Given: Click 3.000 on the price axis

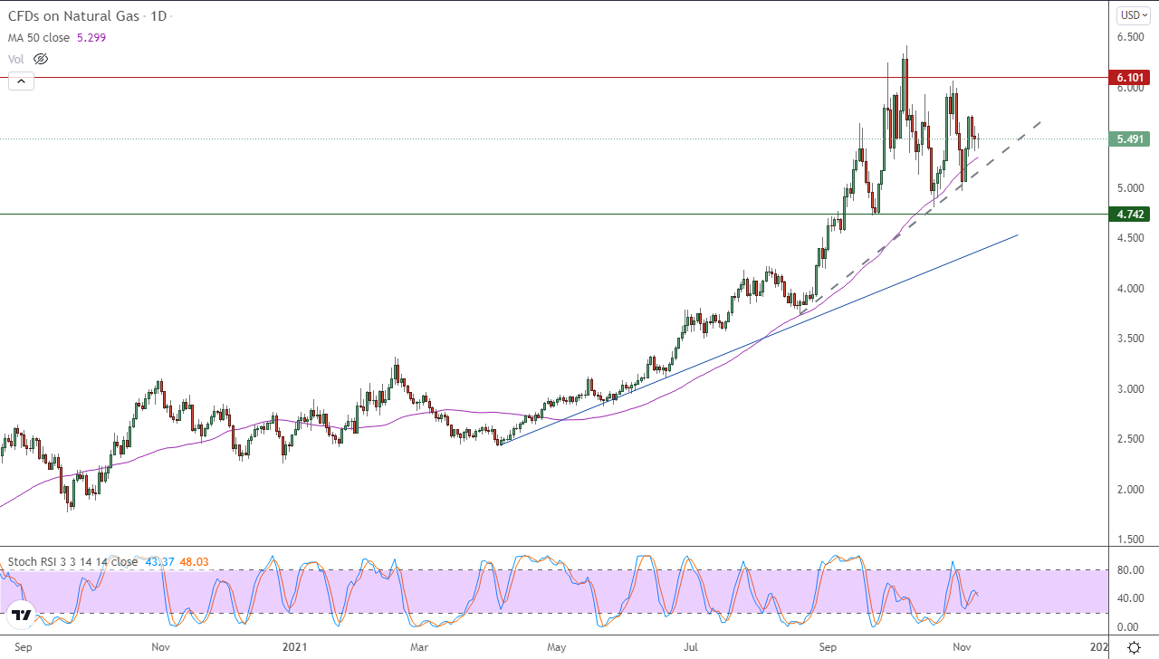Looking at the screenshot, I should click(1130, 389).
